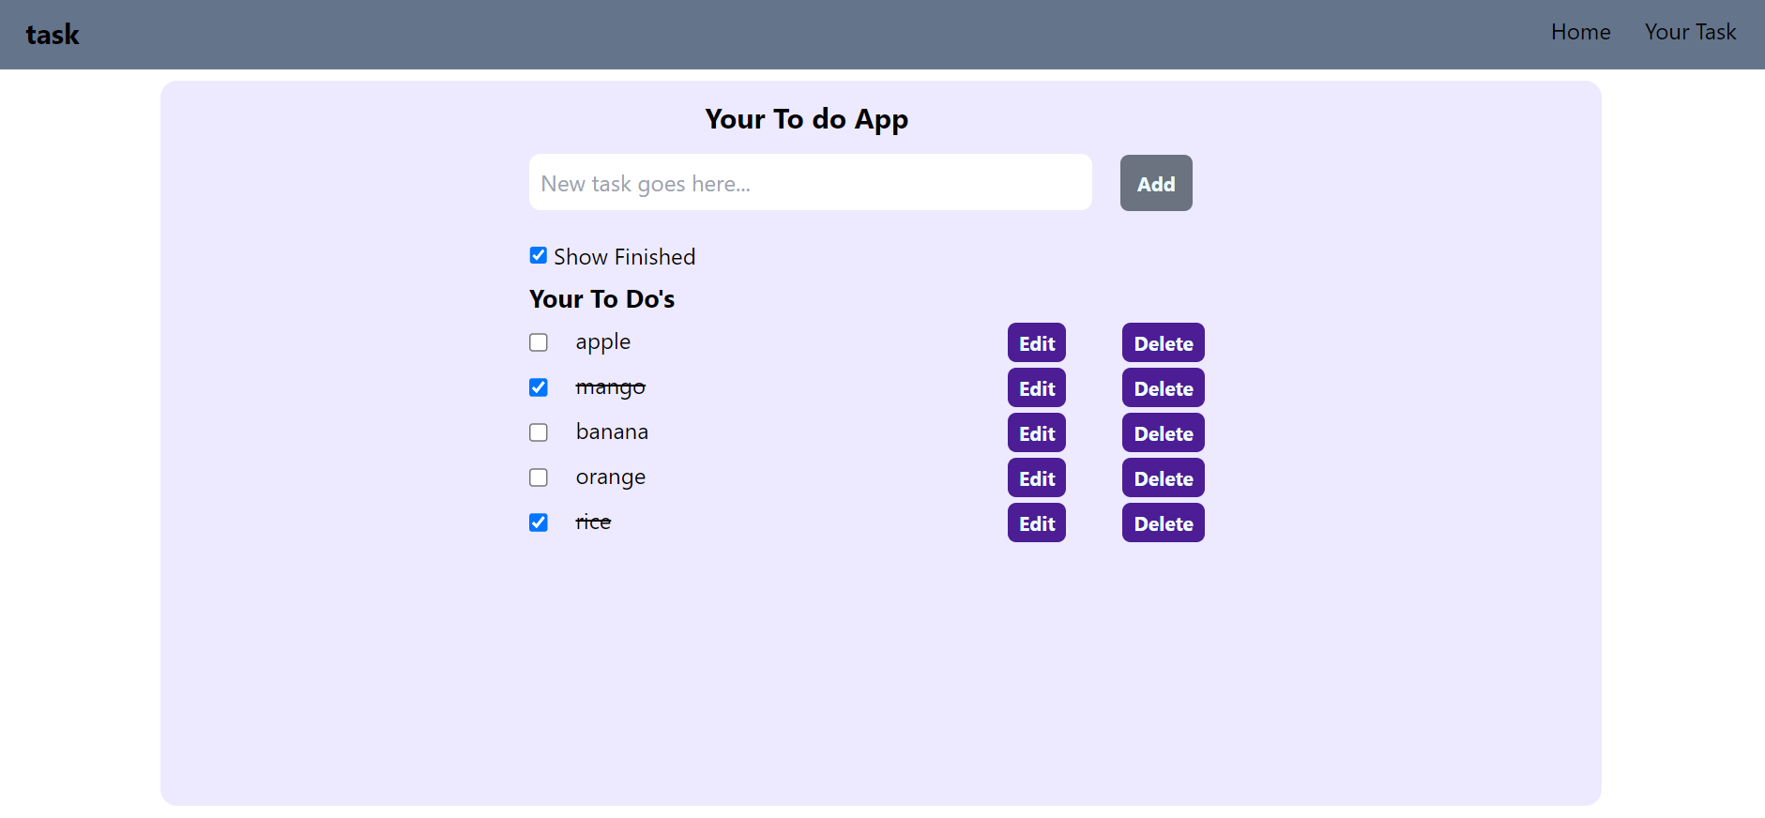Open the Home nav link
1765x818 pixels.
pyautogui.click(x=1580, y=32)
